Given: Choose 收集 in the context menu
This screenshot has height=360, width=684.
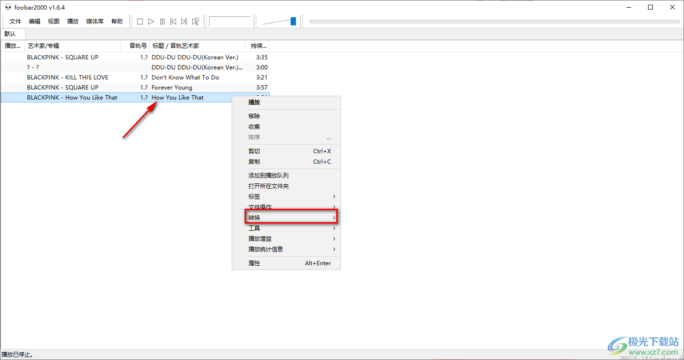Looking at the screenshot, I should 286,127.
